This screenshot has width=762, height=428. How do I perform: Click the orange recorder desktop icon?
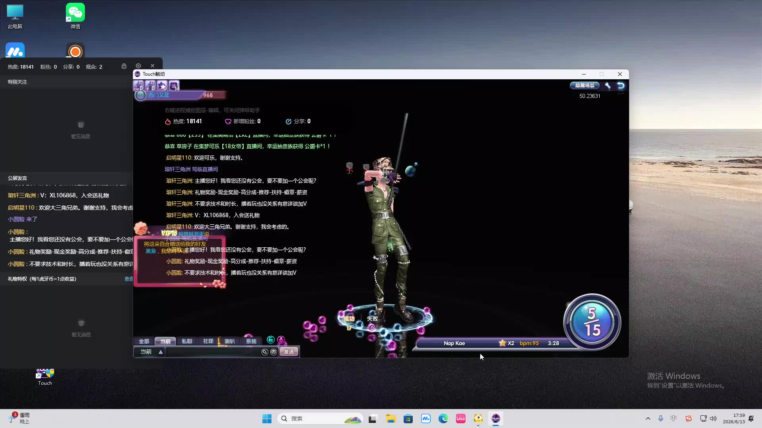coord(75,51)
